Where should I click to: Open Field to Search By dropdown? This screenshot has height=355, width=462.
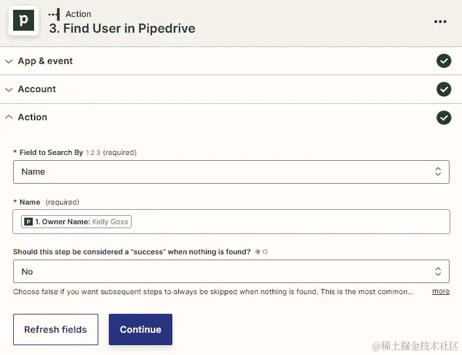pos(231,172)
